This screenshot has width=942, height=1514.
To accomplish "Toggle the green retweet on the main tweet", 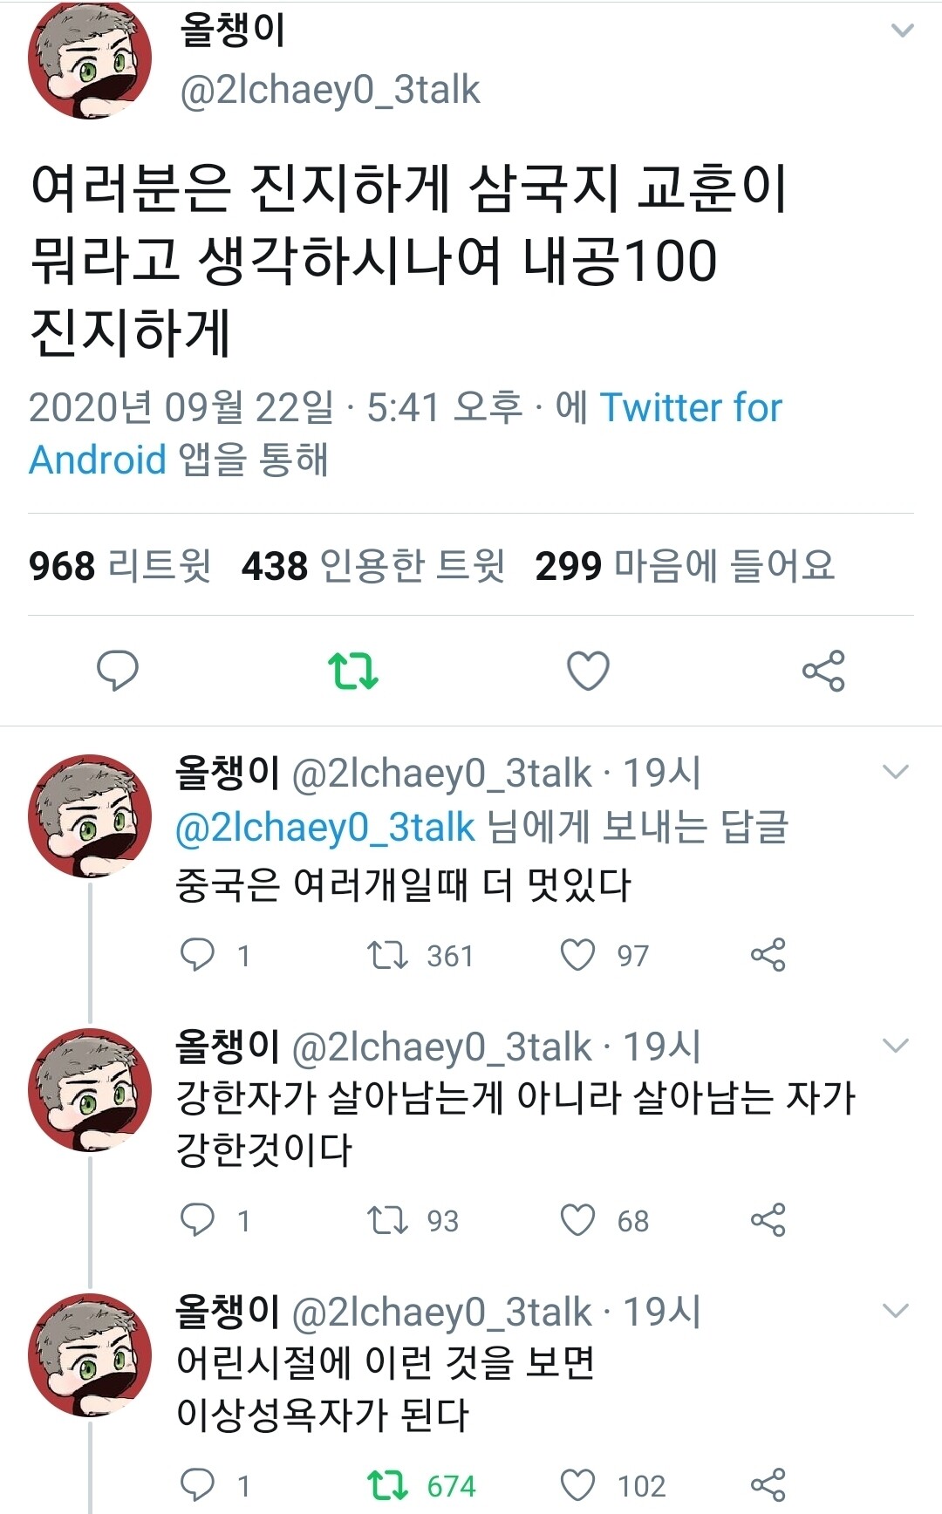I will [x=352, y=671].
